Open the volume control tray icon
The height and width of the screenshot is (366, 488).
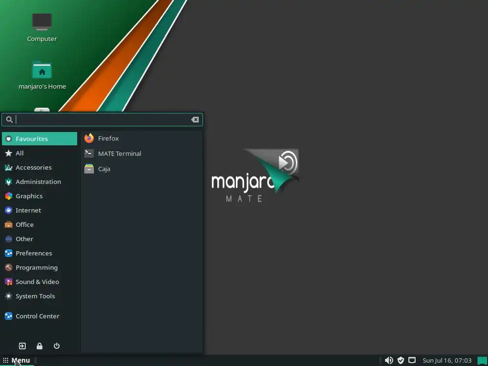[x=389, y=360]
